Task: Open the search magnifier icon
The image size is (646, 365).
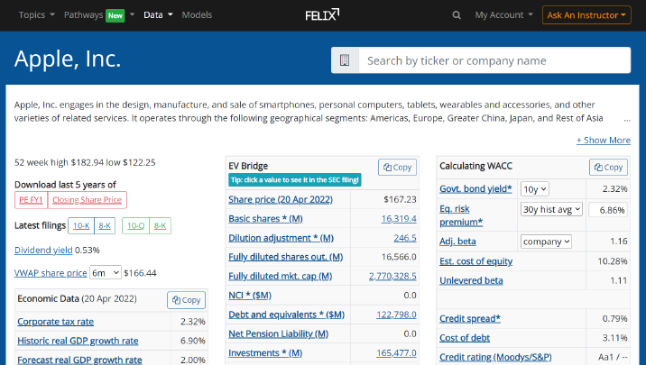Action: point(457,15)
